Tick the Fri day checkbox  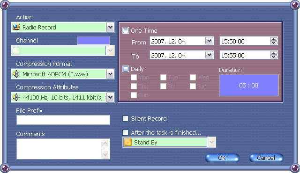tap(163, 86)
